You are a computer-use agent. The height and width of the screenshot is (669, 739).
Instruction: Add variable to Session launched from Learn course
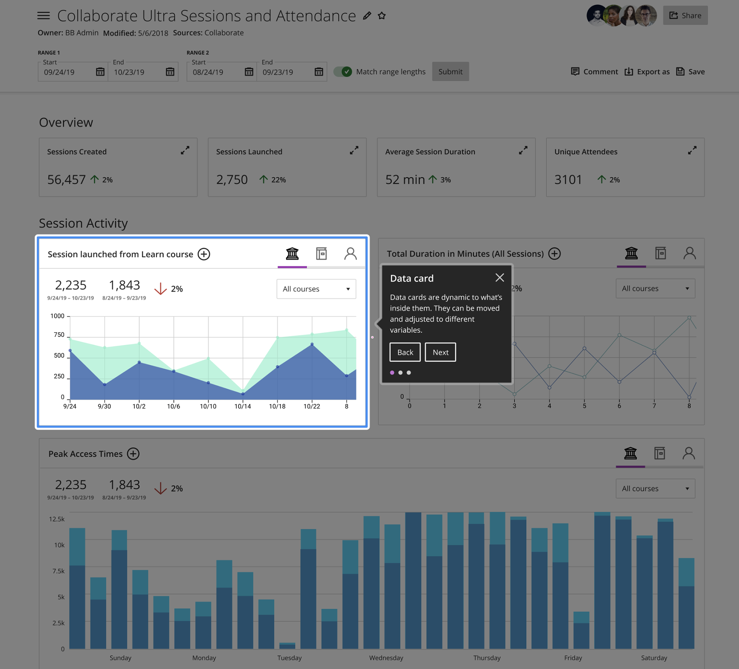tap(204, 254)
